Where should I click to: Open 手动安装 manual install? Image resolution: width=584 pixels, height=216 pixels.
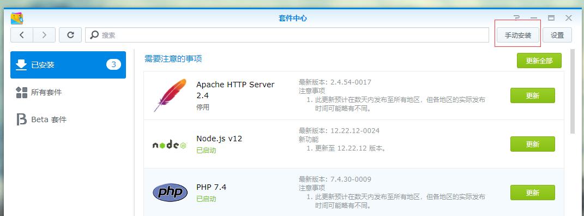coord(517,35)
